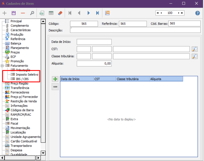Viewport: 204px width, 161px height.
Task: Delete the record with the red minus icon
Action: (x=23, y=13)
